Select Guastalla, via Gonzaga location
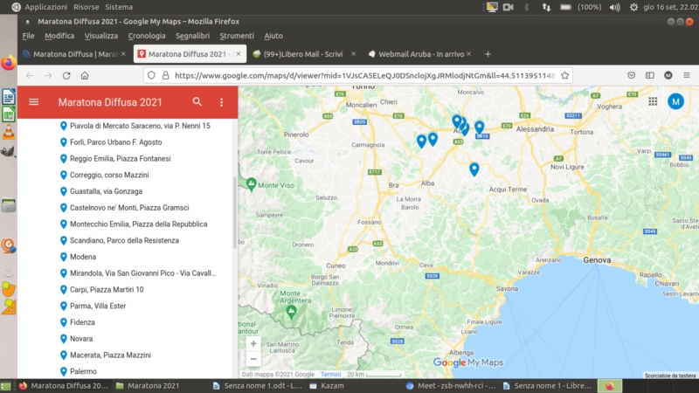 106,191
